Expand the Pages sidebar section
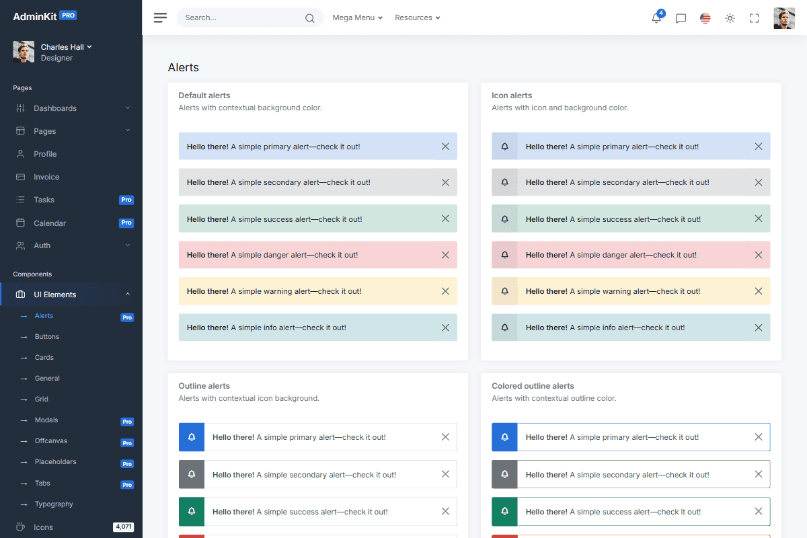 (x=128, y=130)
